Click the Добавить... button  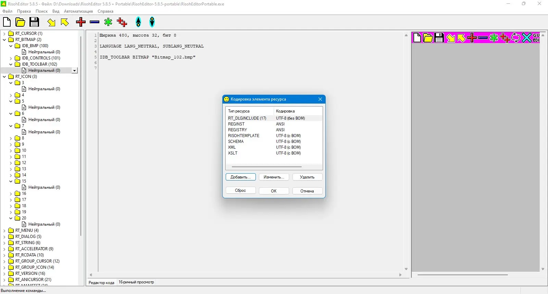(x=241, y=177)
